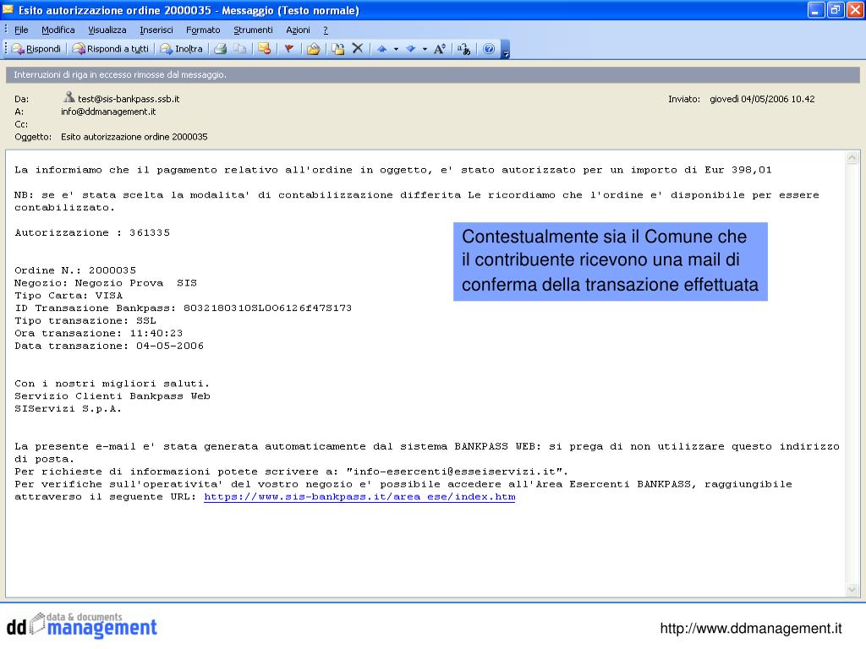
Task: Click Rispondi a tutti (Reply all)
Action: pyautogui.click(x=111, y=48)
